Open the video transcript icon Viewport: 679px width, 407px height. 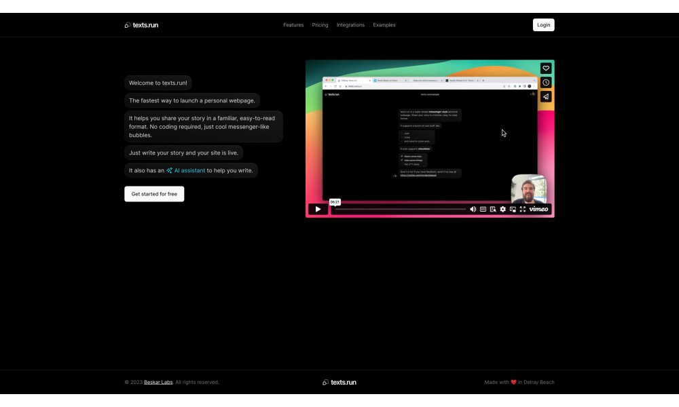click(x=493, y=210)
